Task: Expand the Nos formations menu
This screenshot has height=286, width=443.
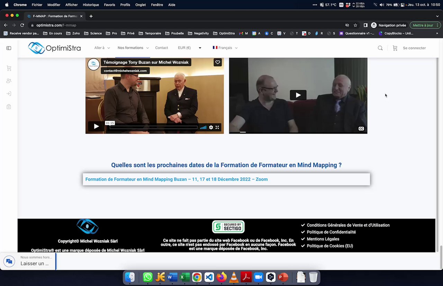Action: (x=133, y=48)
